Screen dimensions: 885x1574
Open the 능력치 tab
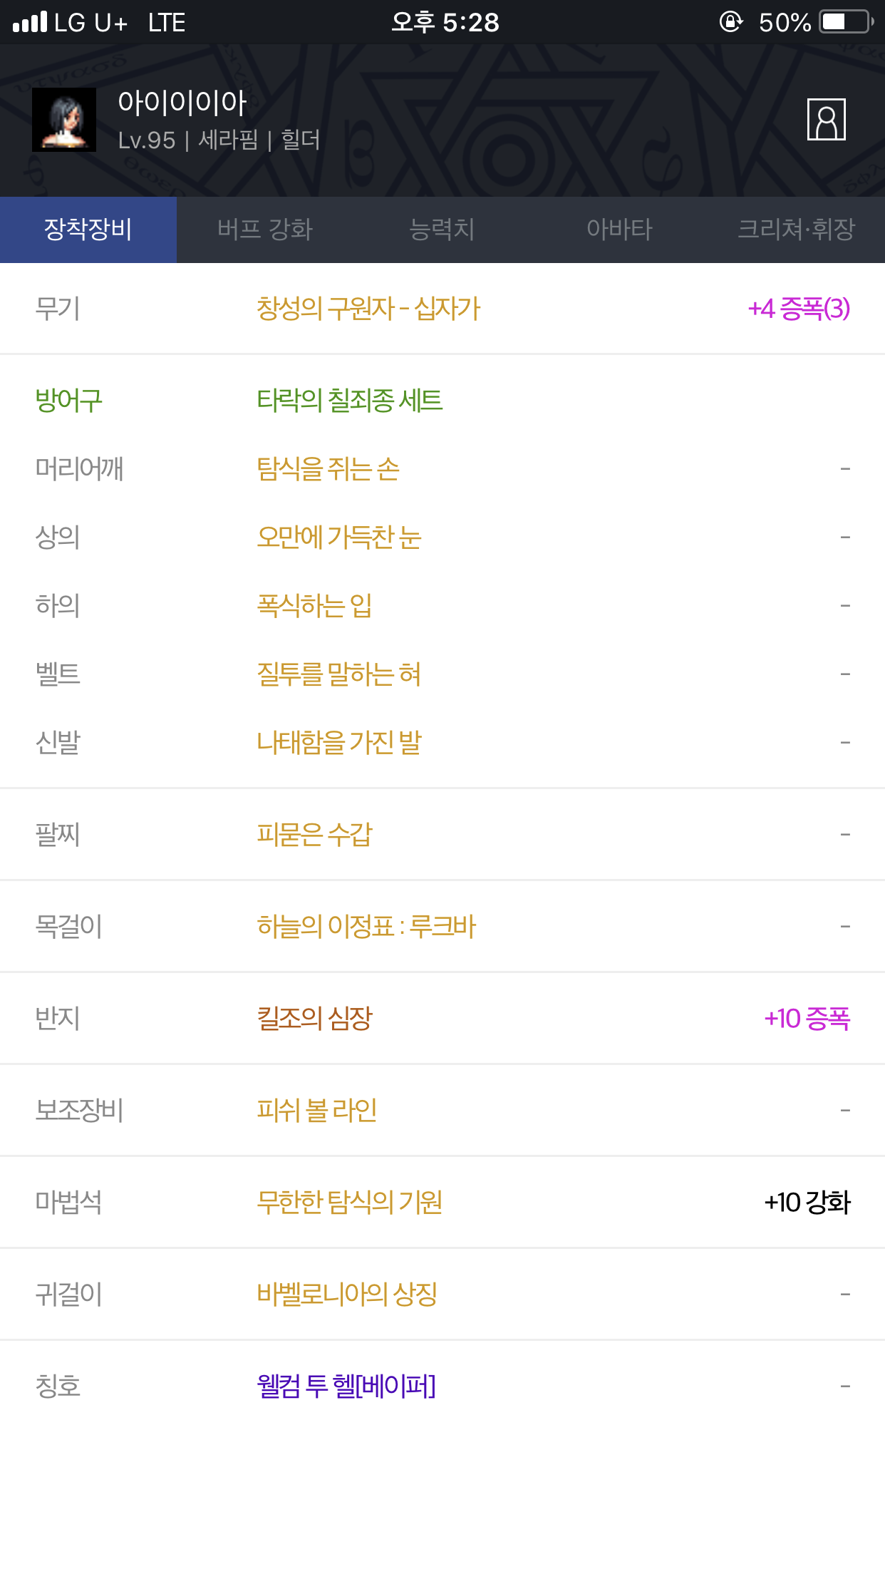442,230
